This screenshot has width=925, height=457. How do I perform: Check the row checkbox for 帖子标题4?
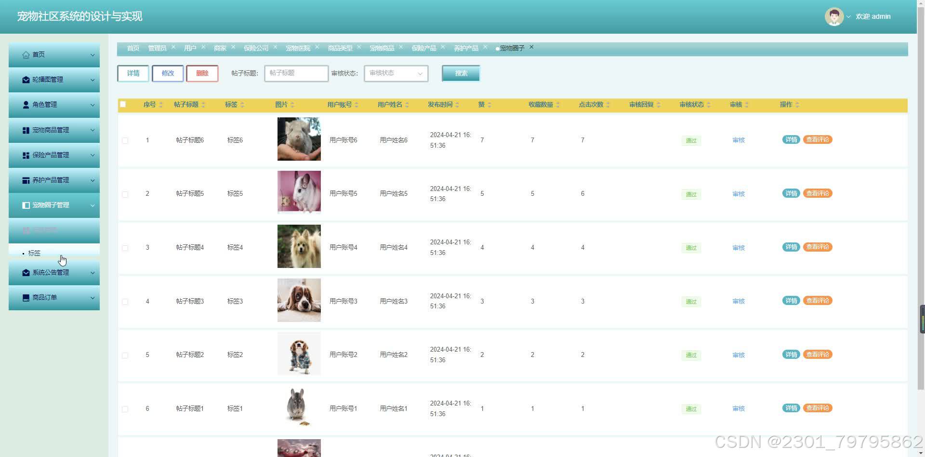125,248
